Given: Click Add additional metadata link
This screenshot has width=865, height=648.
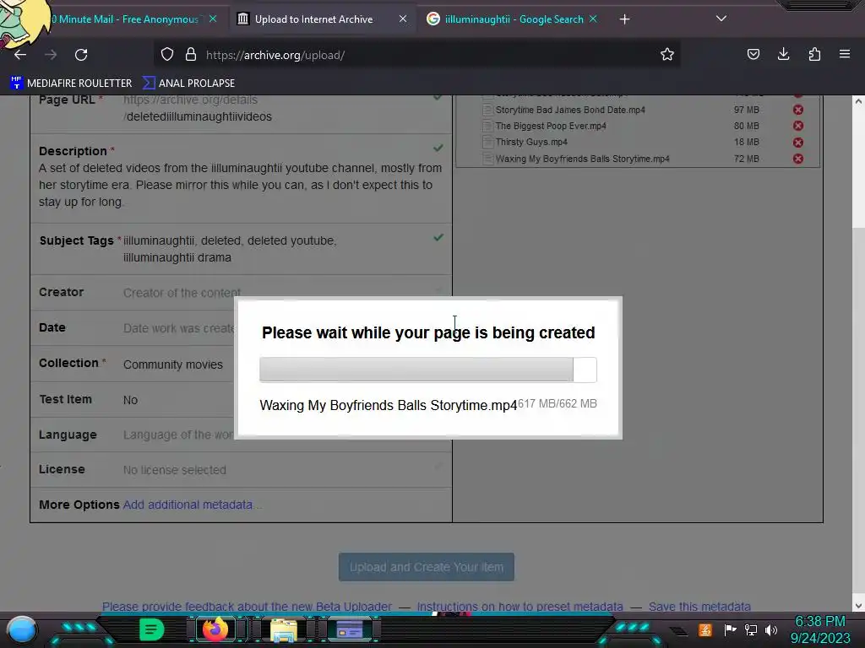Looking at the screenshot, I should pos(188,505).
